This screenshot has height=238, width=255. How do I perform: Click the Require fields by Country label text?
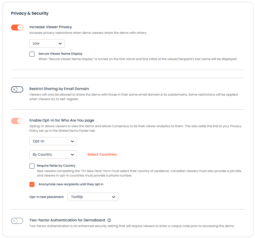point(56,166)
